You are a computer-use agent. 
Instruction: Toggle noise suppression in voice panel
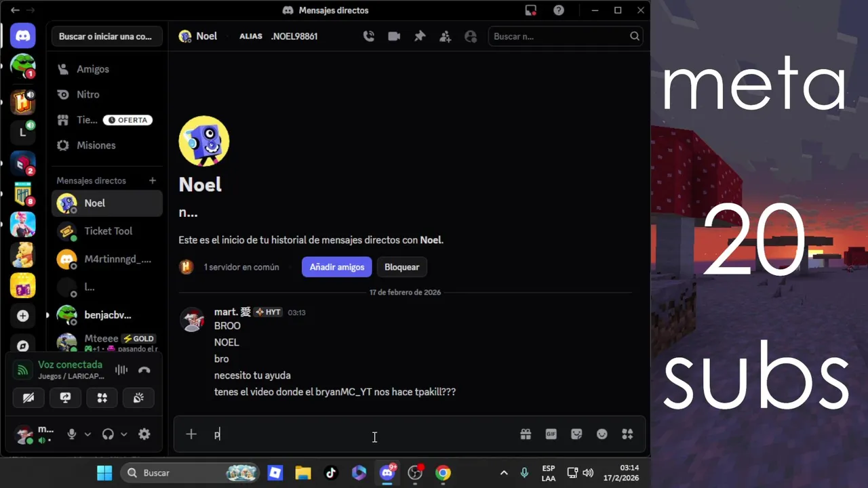(121, 370)
